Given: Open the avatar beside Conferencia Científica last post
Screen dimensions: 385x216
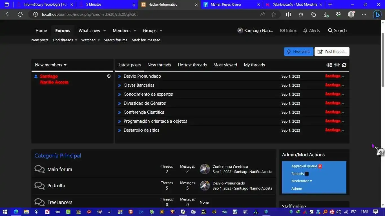Looking at the screenshot, I should pyautogui.click(x=205, y=169).
